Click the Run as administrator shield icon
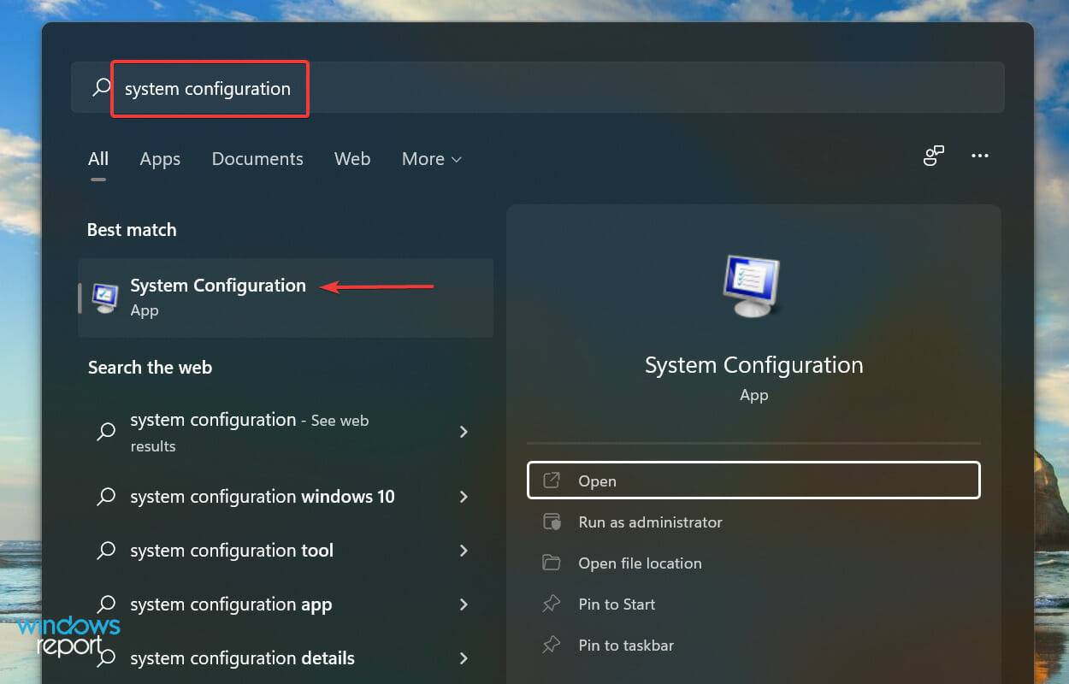 [x=550, y=522]
